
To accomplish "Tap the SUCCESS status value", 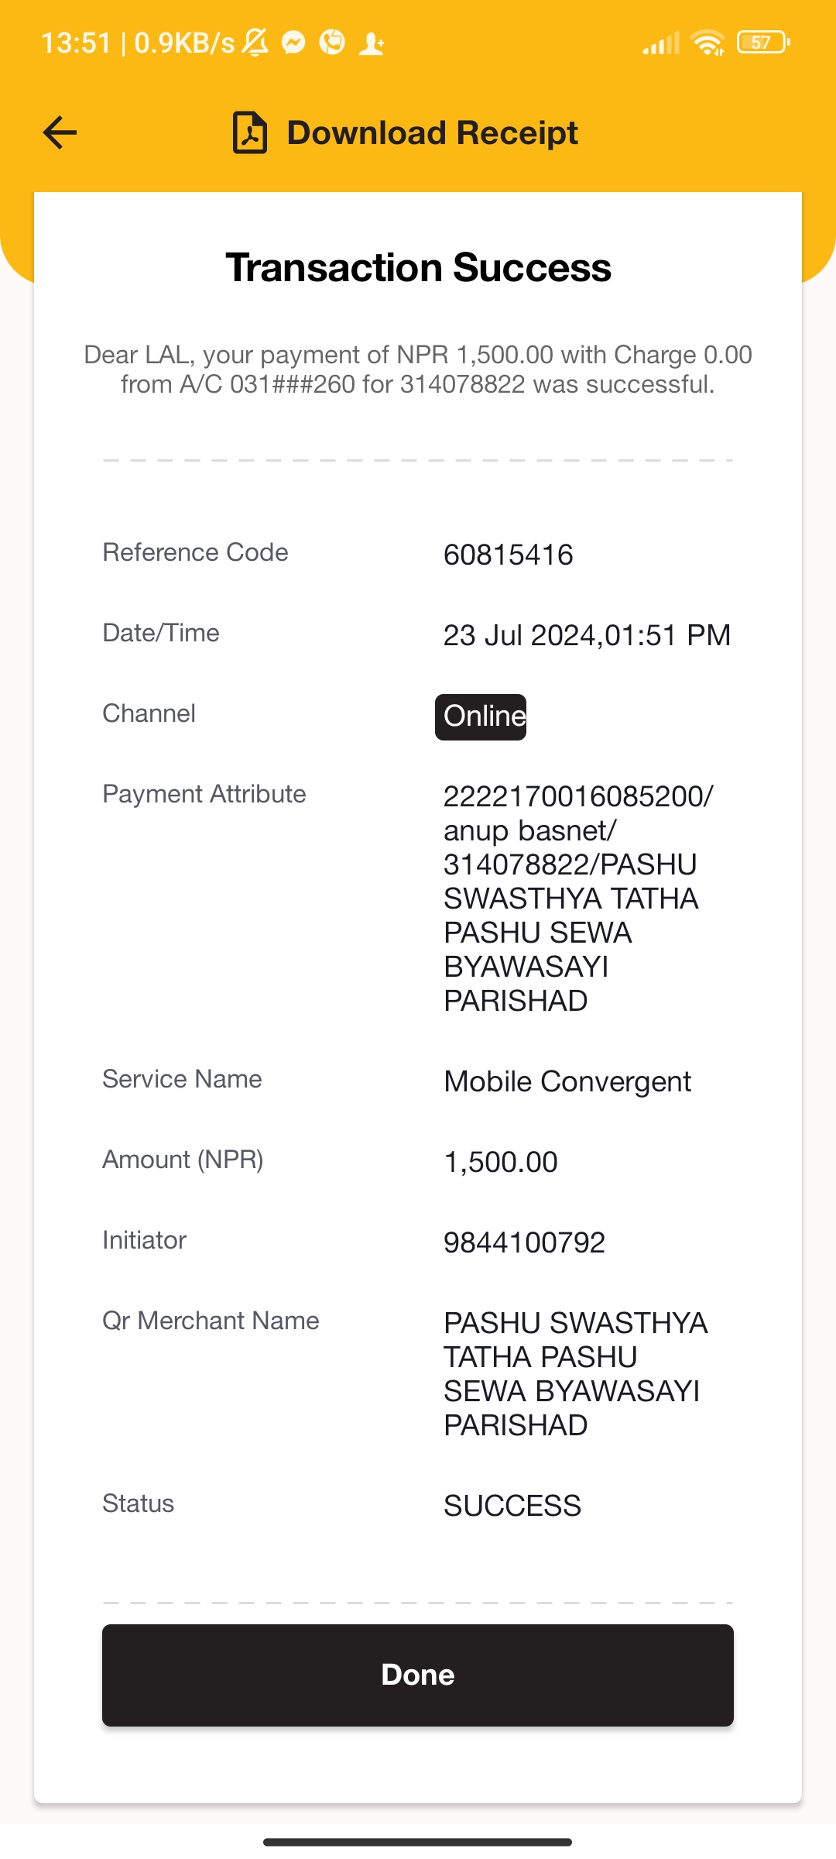I will [x=512, y=1506].
